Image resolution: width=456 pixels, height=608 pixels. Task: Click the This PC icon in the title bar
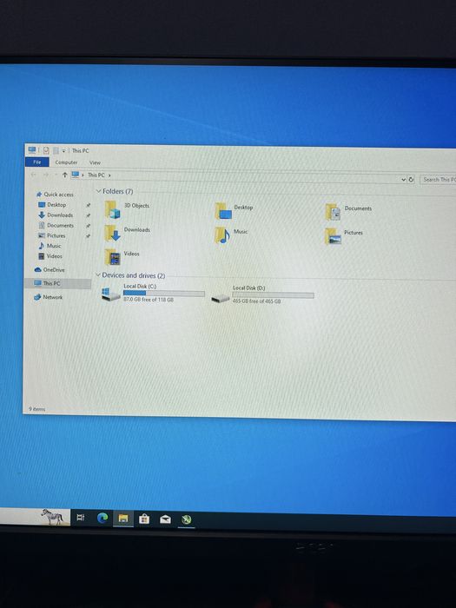pyautogui.click(x=32, y=150)
